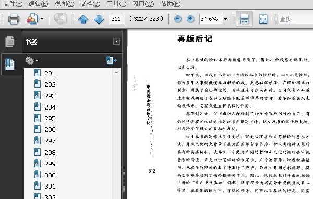313x199 pixels.
Task: Toggle the fit-width scrolling mode button
Action: (x=244, y=19)
